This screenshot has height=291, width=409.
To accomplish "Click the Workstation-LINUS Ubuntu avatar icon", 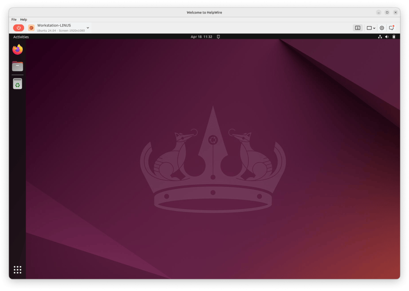I will click(x=31, y=28).
